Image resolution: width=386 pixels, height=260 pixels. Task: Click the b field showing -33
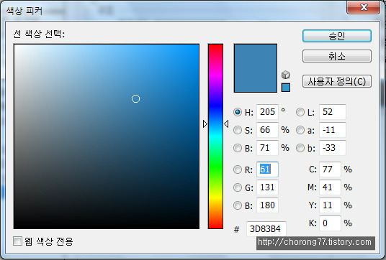(x=333, y=148)
